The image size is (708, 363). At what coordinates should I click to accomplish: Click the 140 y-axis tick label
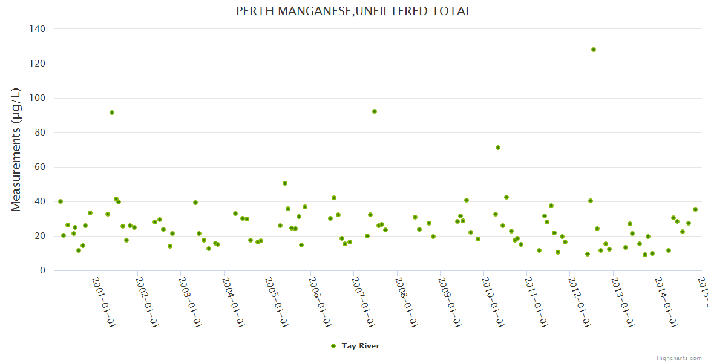(38, 29)
